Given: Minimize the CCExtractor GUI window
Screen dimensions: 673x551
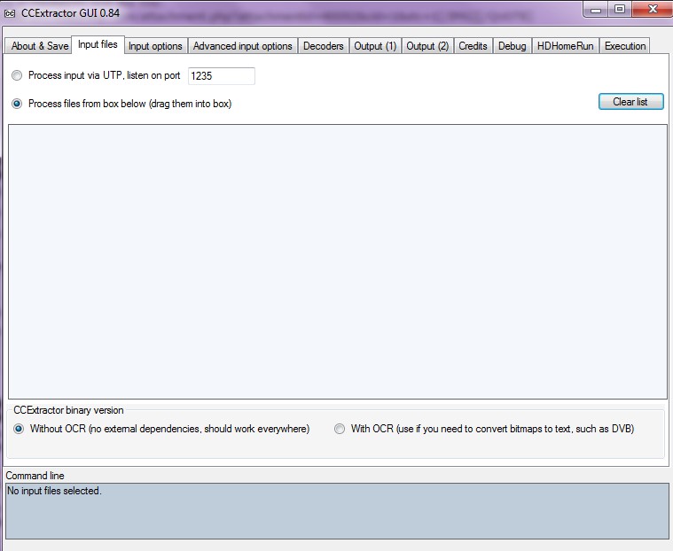Looking at the screenshot, I should click(x=596, y=10).
